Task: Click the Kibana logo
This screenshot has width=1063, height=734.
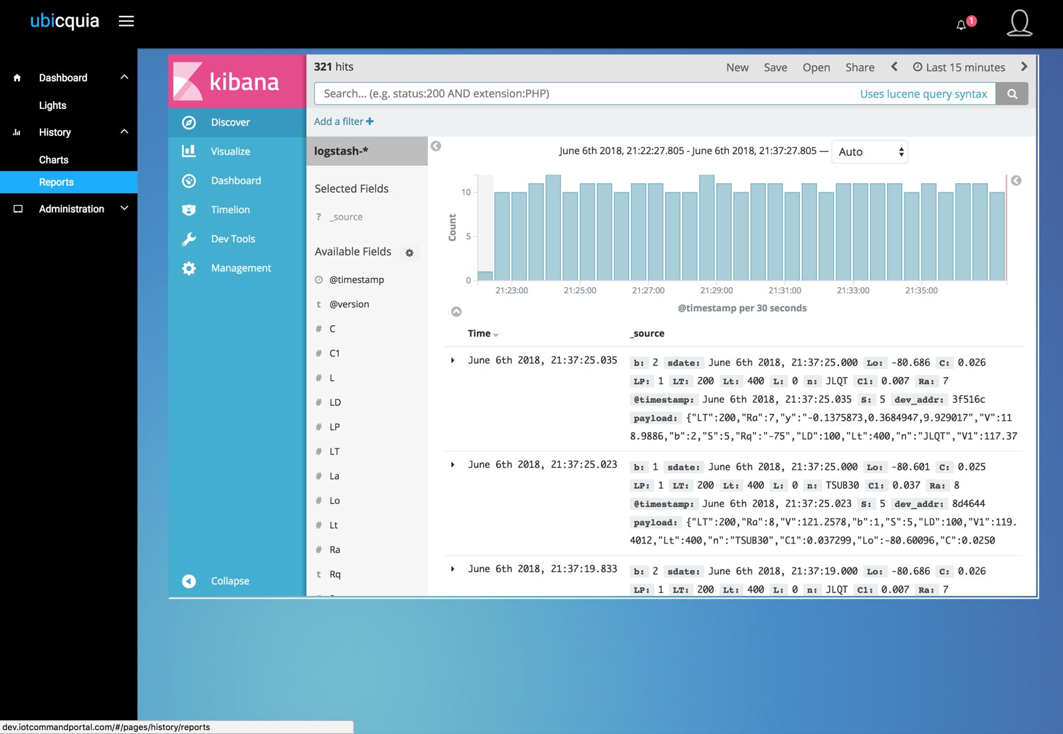Action: (237, 82)
